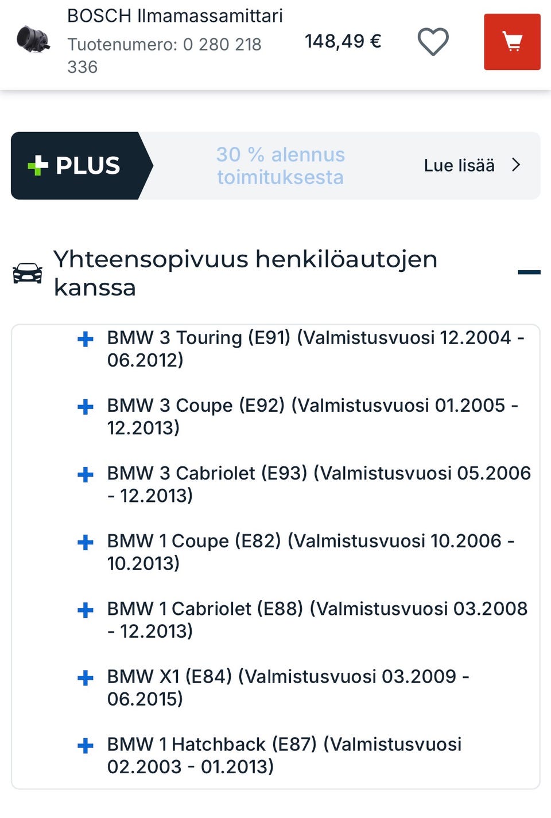Open the BOSCH air mass sensor thumbnail

pos(33,40)
